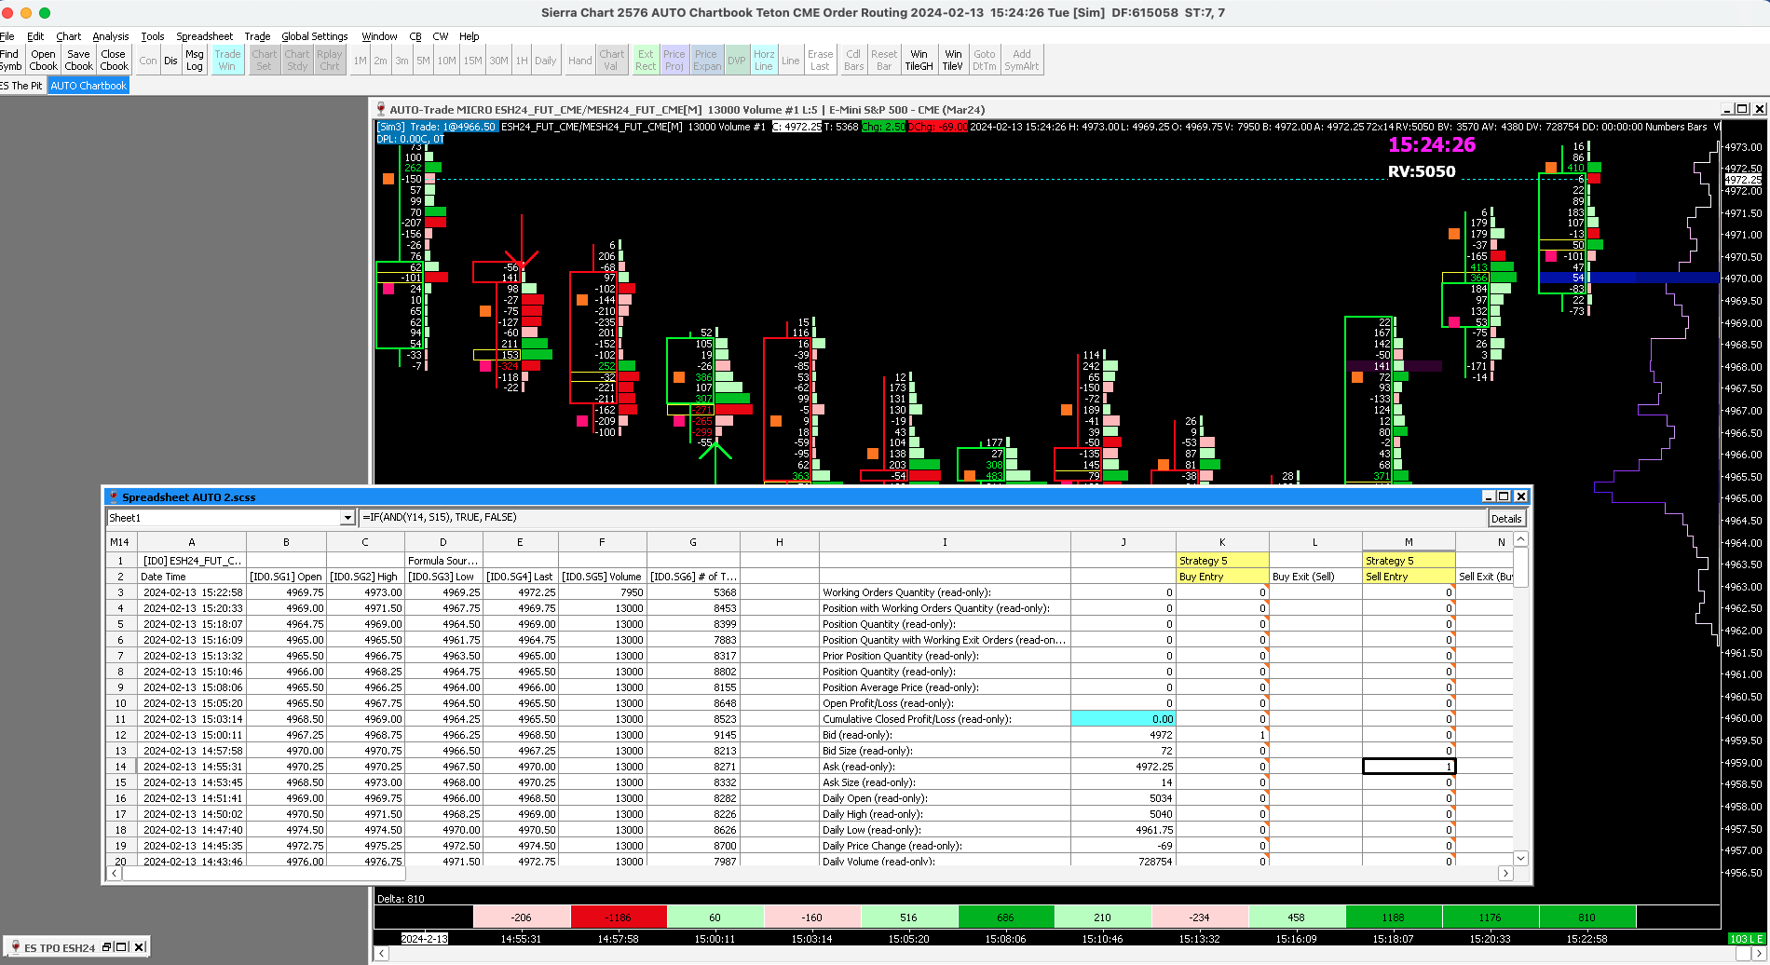
Task: Toggle the Horizontal Line drawing tool
Action: [x=764, y=61]
